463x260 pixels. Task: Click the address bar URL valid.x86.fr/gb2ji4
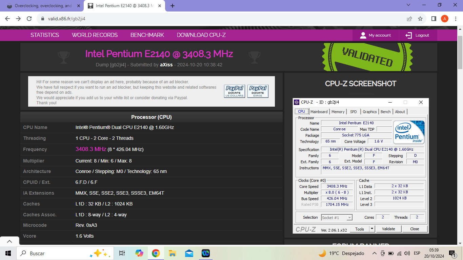tap(66, 19)
